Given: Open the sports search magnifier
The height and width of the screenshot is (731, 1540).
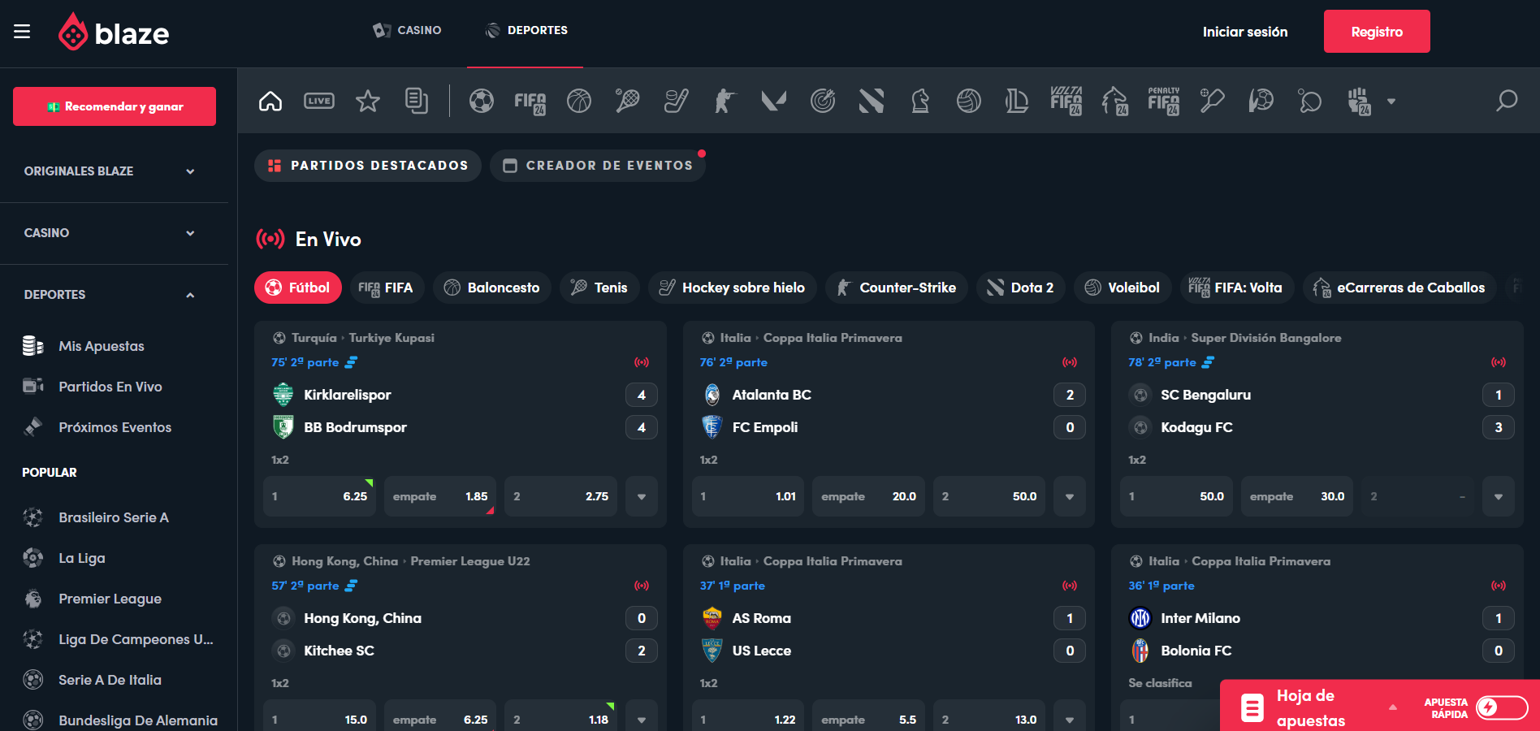Looking at the screenshot, I should tap(1507, 101).
